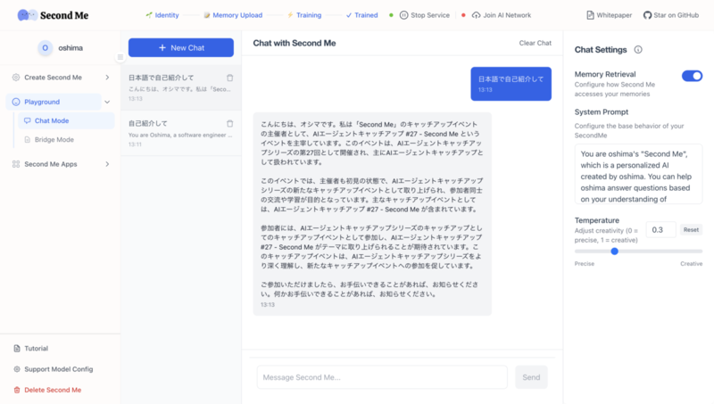Click the Tutorial link text

(x=36, y=349)
